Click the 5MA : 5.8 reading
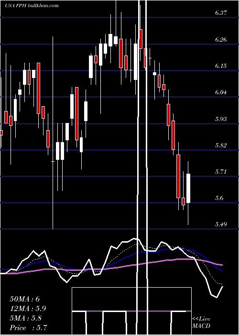Image resolution: width=239 pixels, height=335 pixels. tap(26, 318)
